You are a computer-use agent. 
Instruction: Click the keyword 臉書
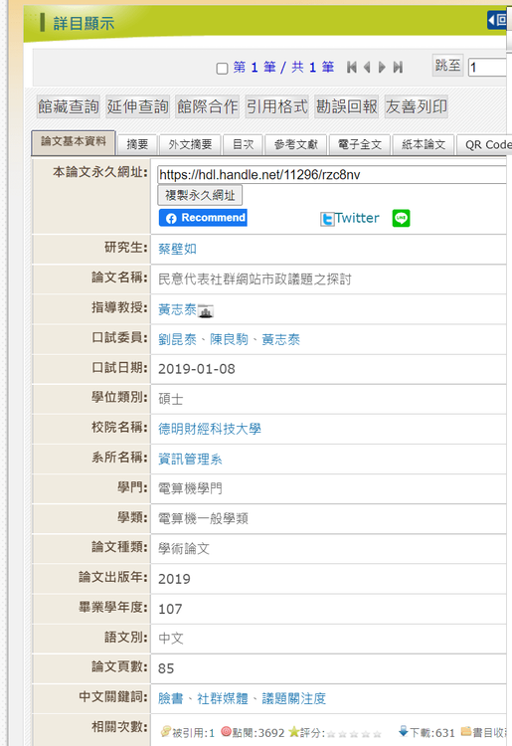170,698
